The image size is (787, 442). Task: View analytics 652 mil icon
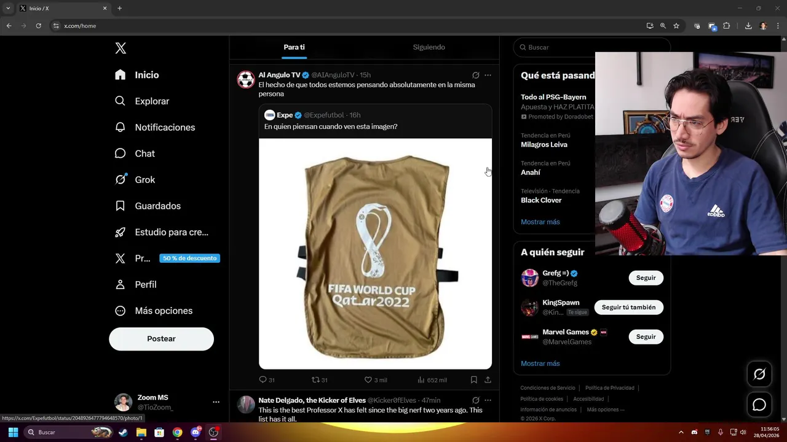(421, 380)
